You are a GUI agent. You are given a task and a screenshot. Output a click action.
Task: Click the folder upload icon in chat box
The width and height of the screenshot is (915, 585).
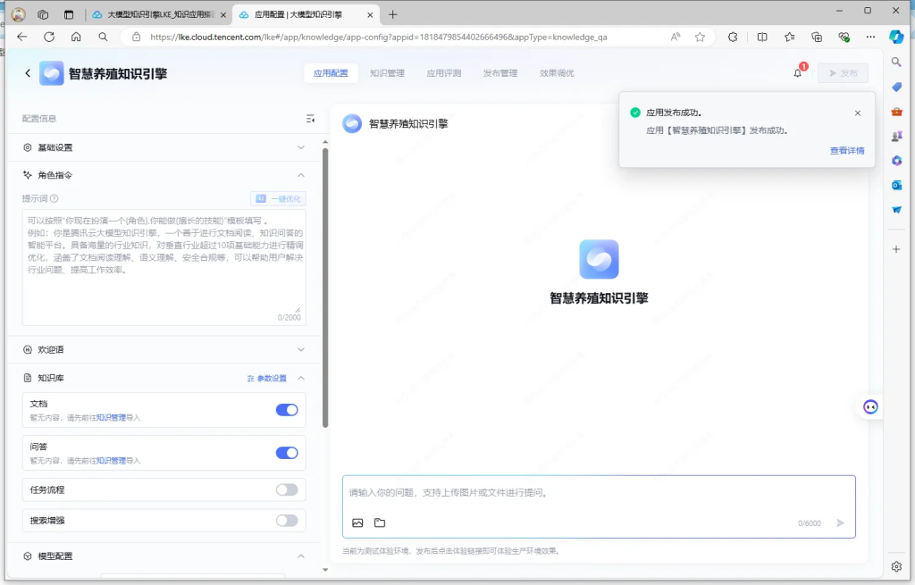tap(380, 523)
